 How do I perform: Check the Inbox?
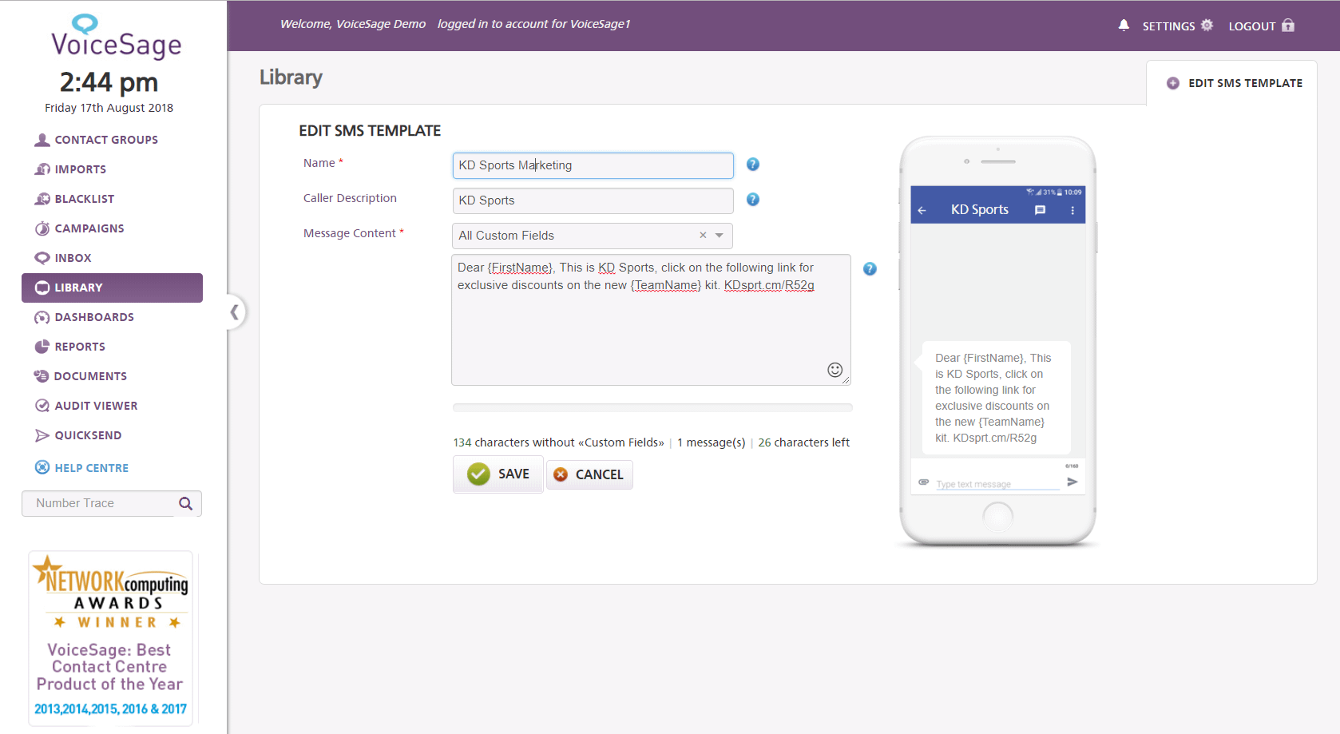[x=73, y=257]
